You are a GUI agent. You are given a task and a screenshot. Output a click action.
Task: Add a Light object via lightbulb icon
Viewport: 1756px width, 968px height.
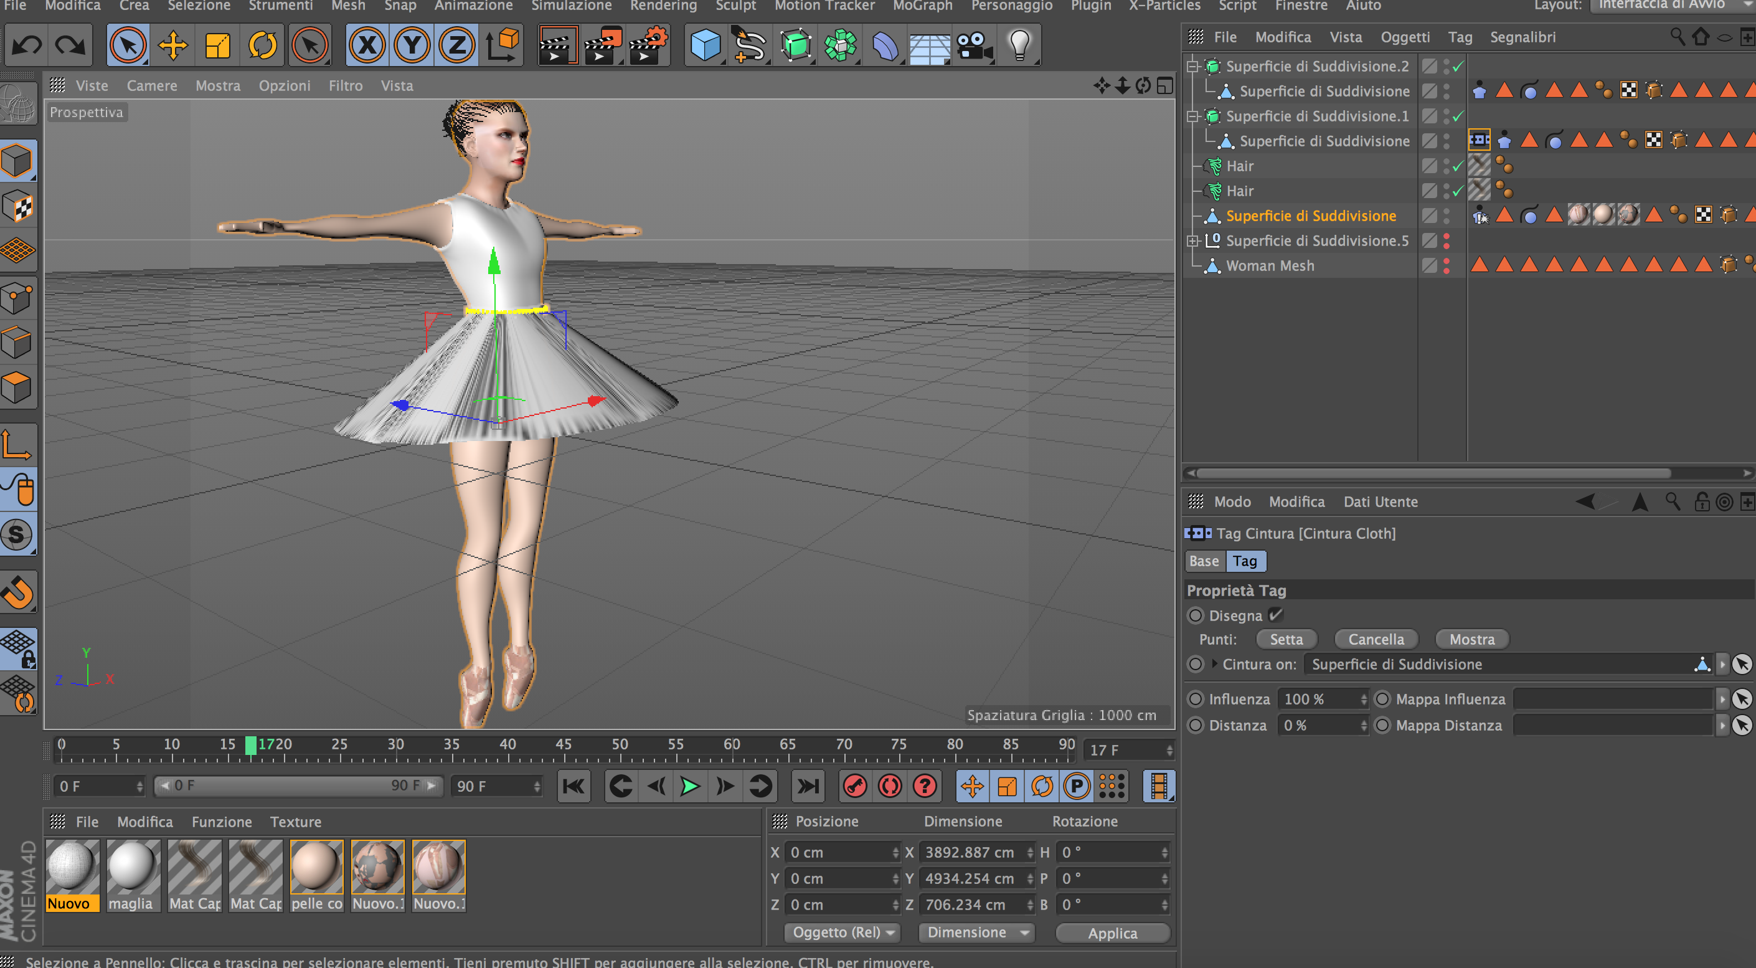pyautogui.click(x=1019, y=45)
